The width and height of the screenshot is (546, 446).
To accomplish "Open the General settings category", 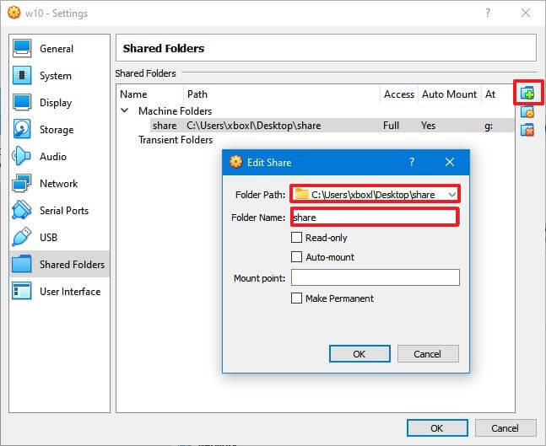I will coord(59,48).
